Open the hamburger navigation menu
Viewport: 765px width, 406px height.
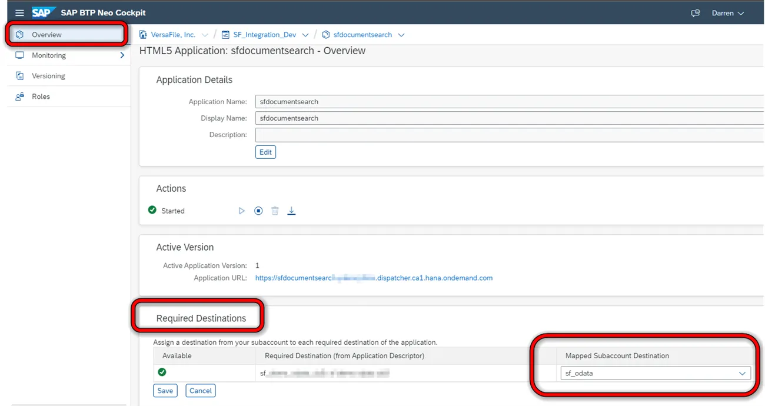pyautogui.click(x=19, y=13)
